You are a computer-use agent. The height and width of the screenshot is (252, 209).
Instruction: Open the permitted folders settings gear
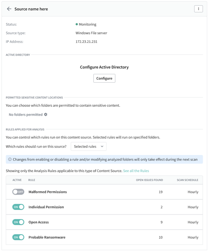point(45,114)
